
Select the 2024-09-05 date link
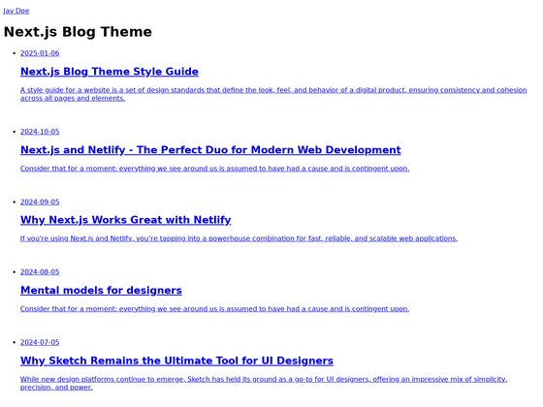40,203
